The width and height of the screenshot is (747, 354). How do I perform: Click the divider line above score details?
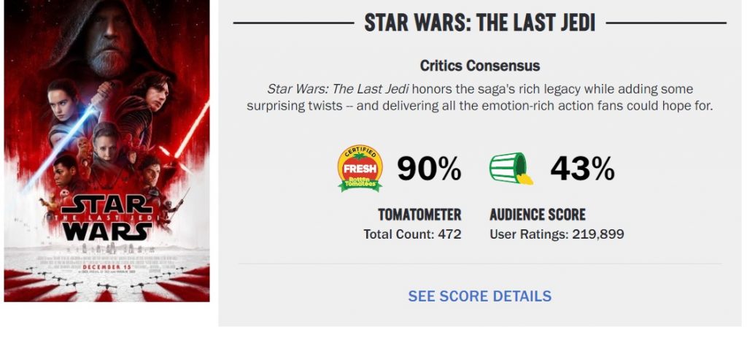tap(480, 263)
